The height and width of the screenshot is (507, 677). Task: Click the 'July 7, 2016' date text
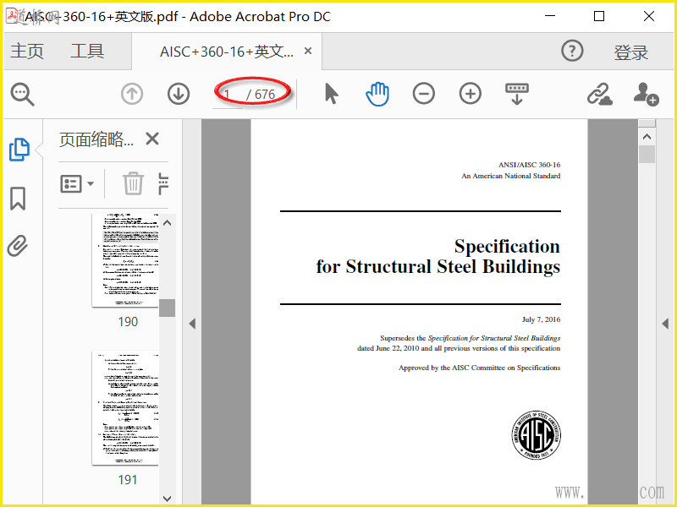click(541, 319)
